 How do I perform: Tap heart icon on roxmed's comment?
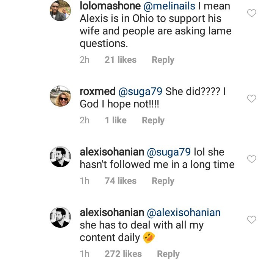(x=251, y=99)
